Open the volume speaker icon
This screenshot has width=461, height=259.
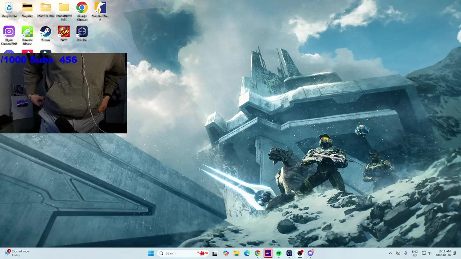tap(429, 253)
